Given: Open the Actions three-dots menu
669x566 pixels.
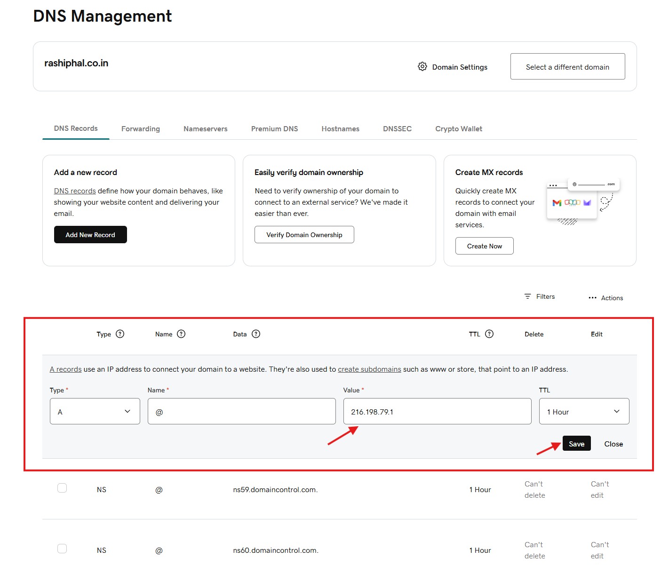Looking at the screenshot, I should pyautogui.click(x=592, y=298).
